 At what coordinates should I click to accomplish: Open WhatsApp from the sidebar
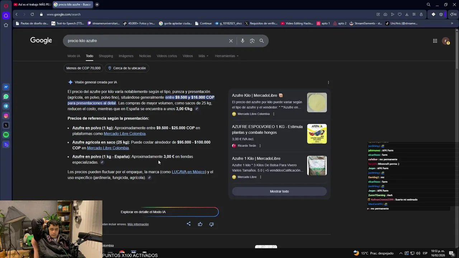6,96
